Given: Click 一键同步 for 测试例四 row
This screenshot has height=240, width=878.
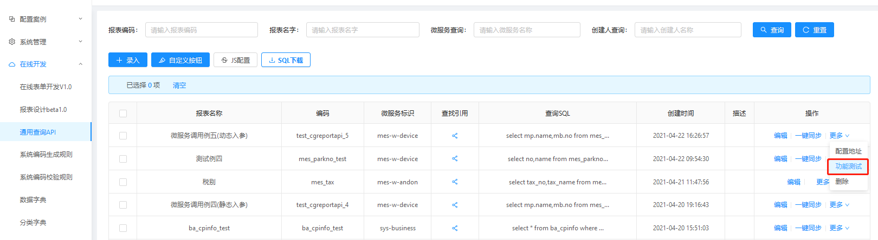Looking at the screenshot, I should tap(808, 159).
